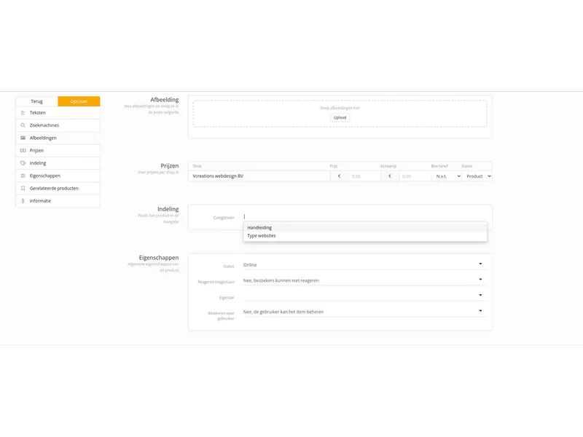Choose Handleiding from category suggestions
The image size is (583, 437).
point(365,227)
